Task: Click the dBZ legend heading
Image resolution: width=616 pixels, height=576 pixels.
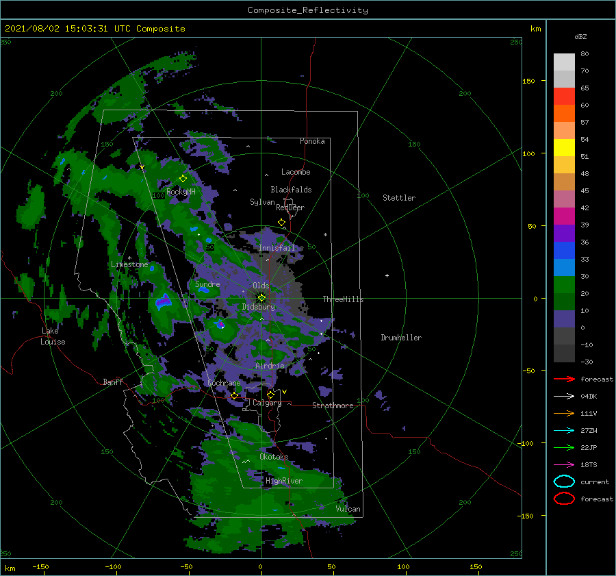Action: pos(580,36)
